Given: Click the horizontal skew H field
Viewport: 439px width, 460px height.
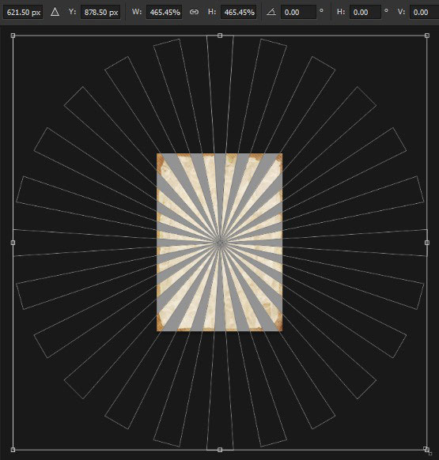Looking at the screenshot, I should 366,13.
